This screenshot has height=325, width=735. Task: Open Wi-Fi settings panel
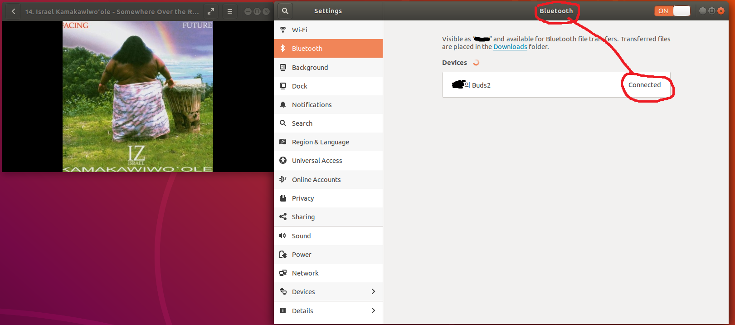(x=328, y=30)
